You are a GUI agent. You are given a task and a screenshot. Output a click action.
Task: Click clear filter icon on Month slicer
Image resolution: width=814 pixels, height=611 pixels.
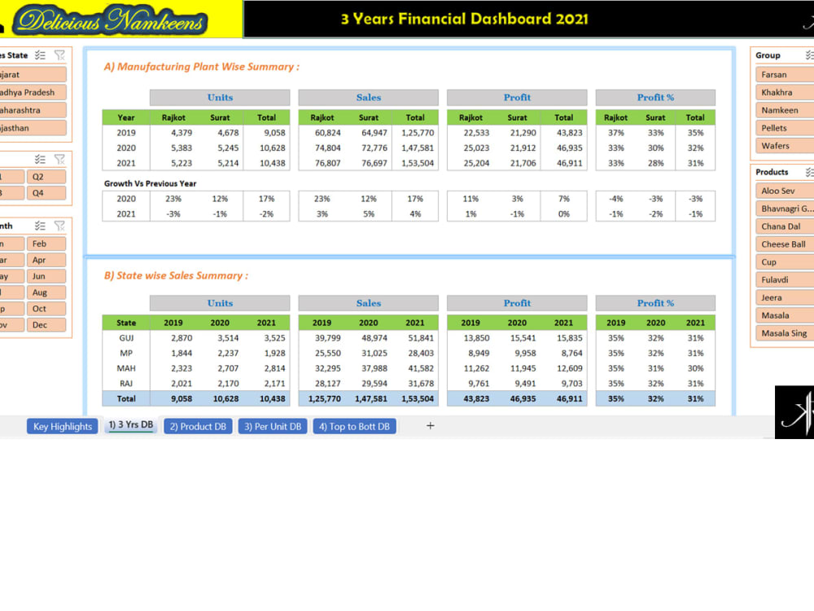point(58,226)
